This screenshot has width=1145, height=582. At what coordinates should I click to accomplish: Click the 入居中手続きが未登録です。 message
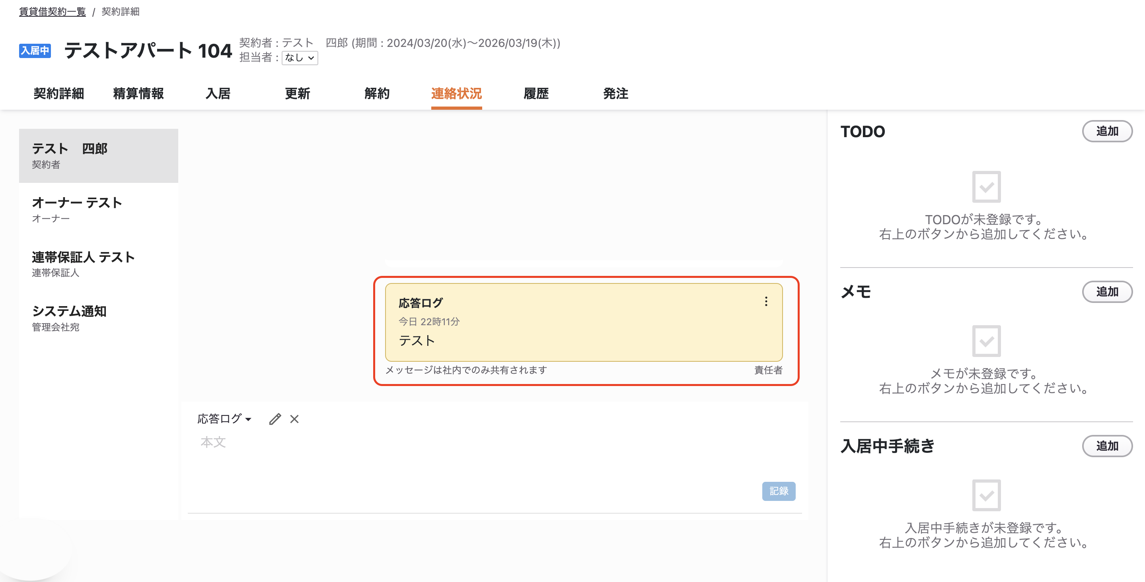(983, 528)
